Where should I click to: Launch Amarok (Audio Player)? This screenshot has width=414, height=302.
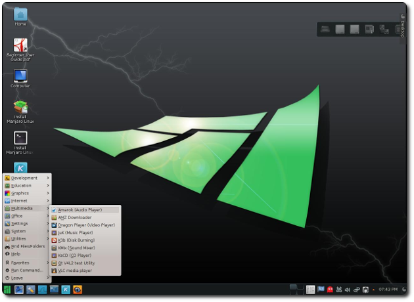(x=85, y=210)
